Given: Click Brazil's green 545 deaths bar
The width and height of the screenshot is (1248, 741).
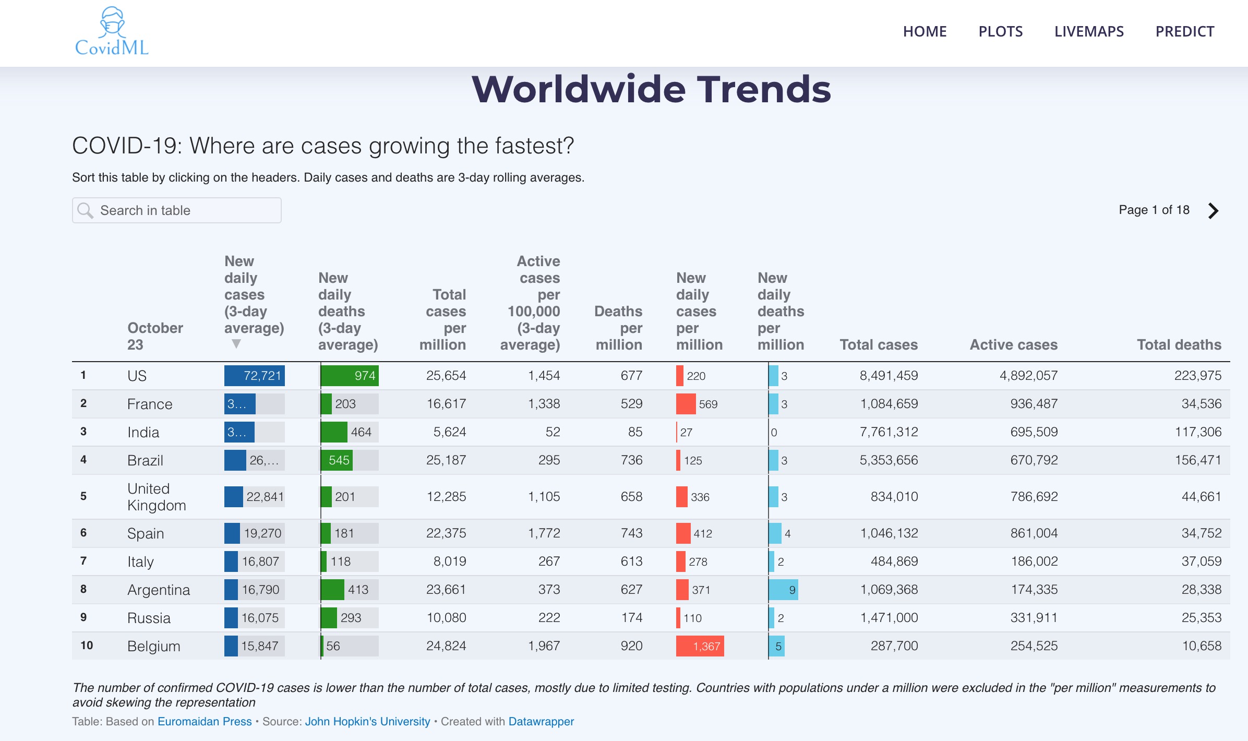Looking at the screenshot, I should (337, 460).
